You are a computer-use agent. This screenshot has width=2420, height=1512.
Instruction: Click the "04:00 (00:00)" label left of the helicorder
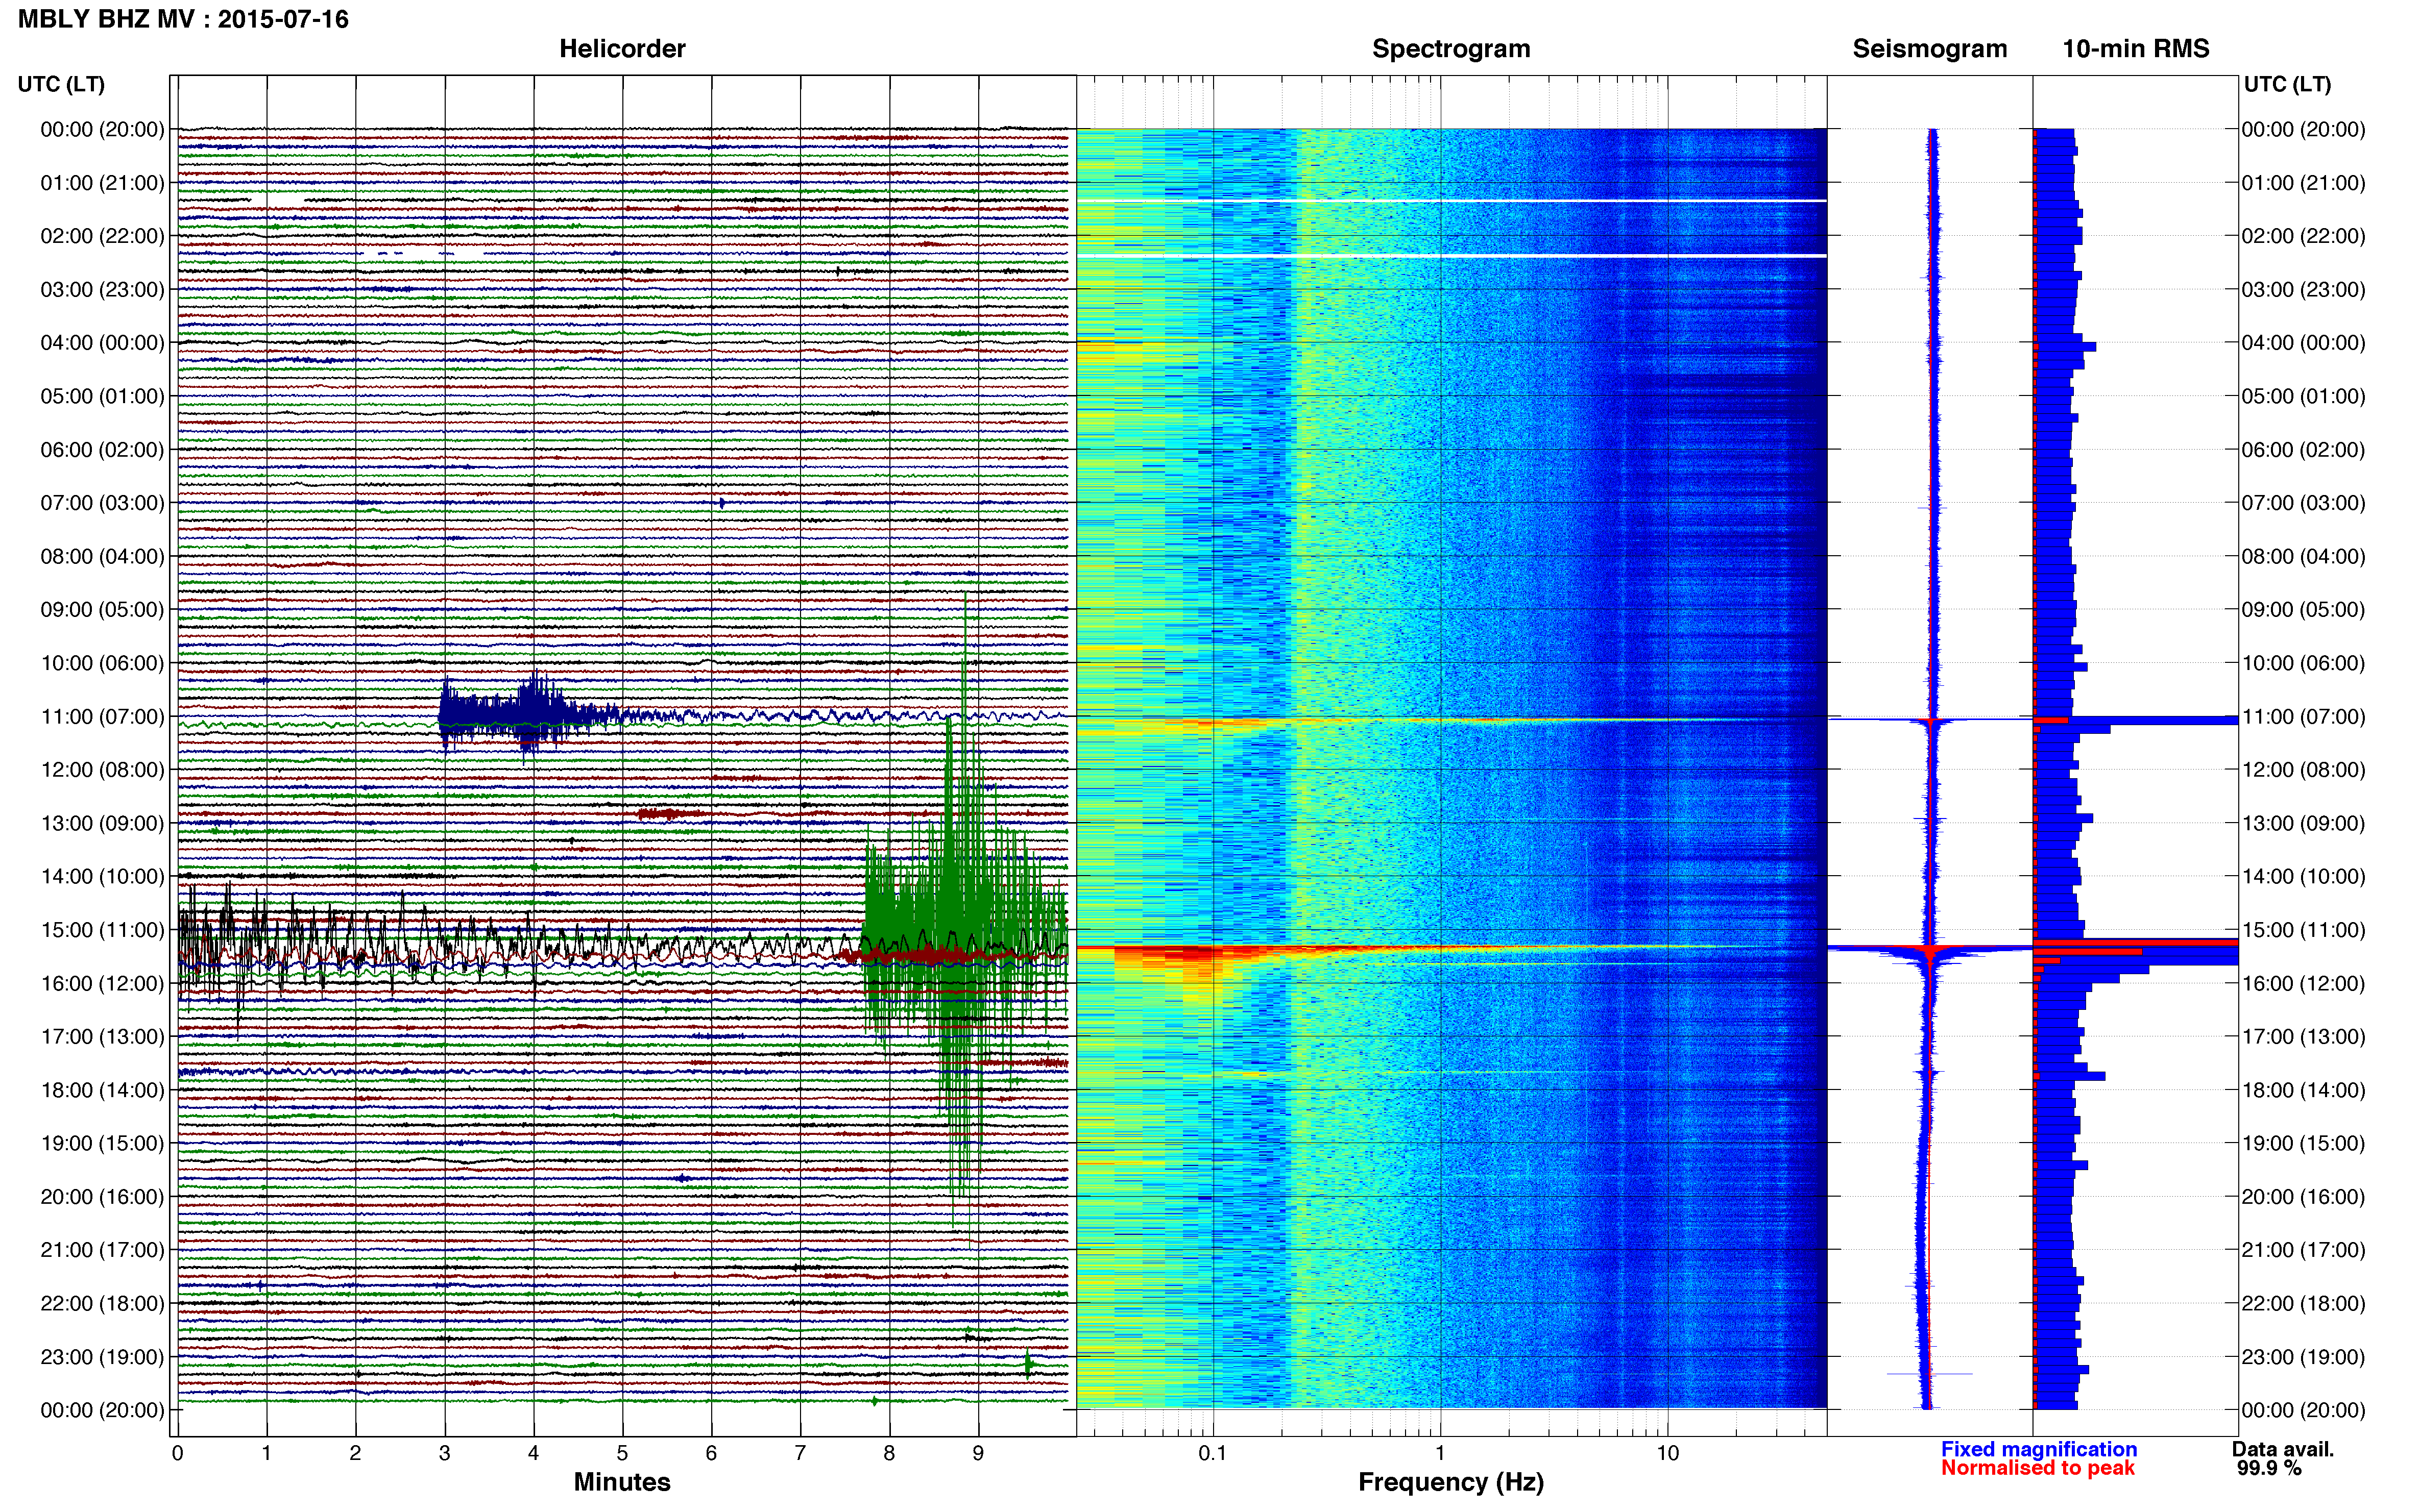[102, 343]
